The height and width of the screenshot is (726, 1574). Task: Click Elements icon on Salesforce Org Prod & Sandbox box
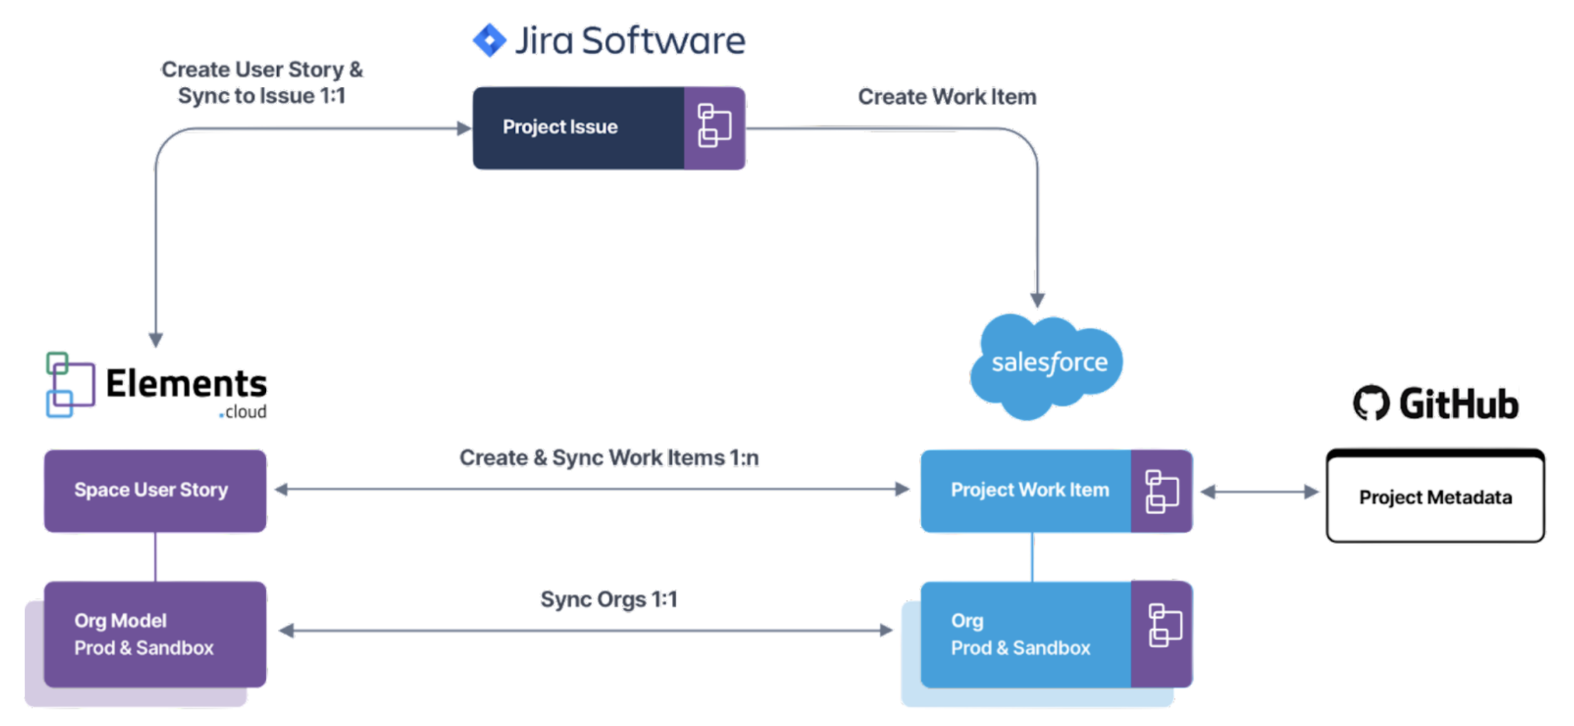tap(1165, 625)
